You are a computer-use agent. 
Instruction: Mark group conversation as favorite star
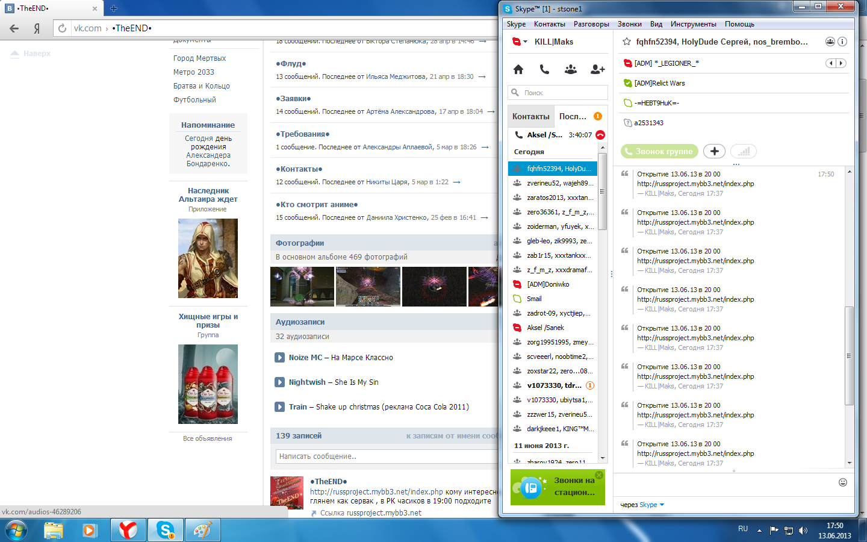pos(627,42)
